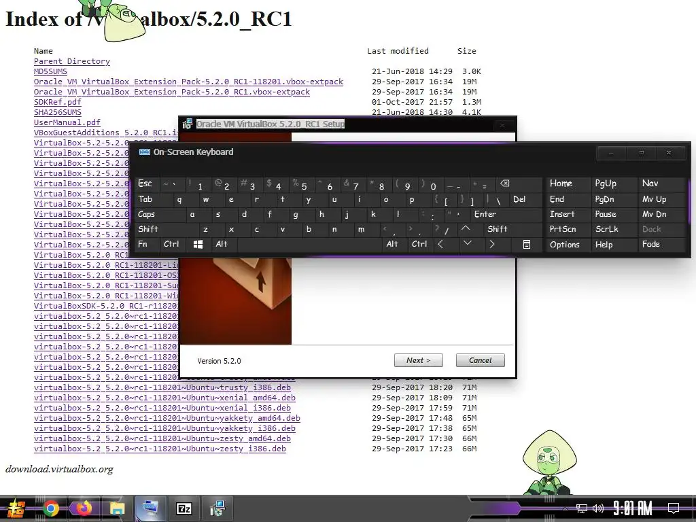Click the context menu key on keyboard
The image size is (696, 522).
527,244
